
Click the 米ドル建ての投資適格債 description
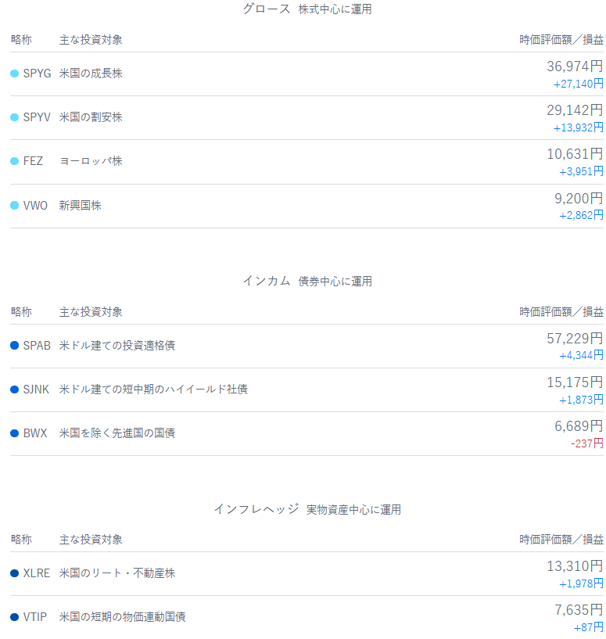[117, 345]
